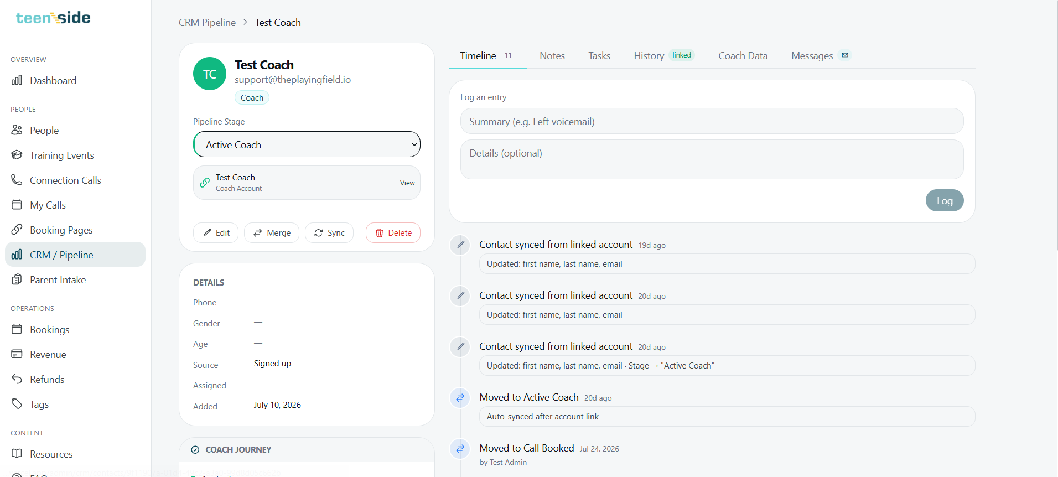
Task: Open Dashboard from the sidebar
Action: (x=75, y=81)
